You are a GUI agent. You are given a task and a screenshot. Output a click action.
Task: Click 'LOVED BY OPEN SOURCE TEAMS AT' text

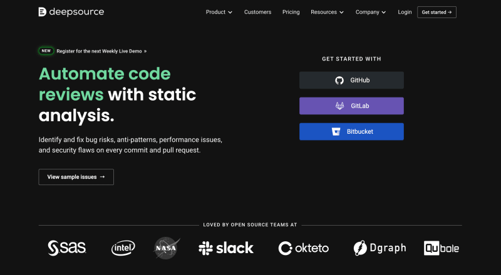coord(250,225)
